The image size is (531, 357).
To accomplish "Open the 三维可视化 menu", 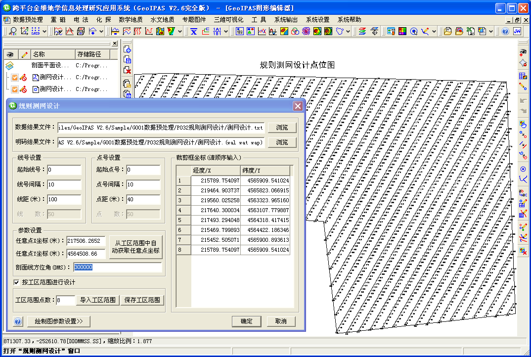I will click(x=228, y=20).
